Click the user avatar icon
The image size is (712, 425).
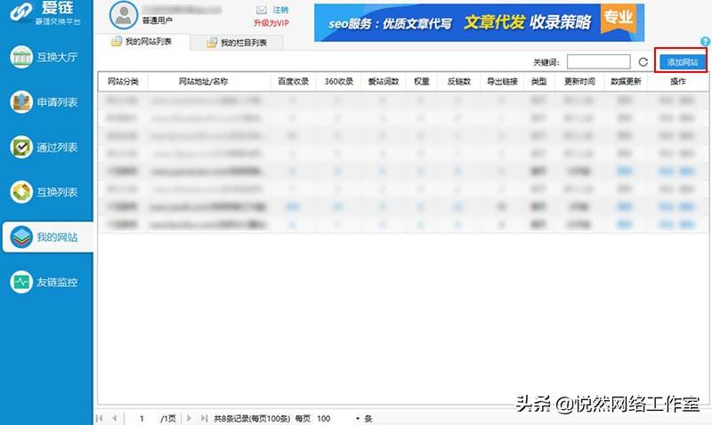pos(123,15)
